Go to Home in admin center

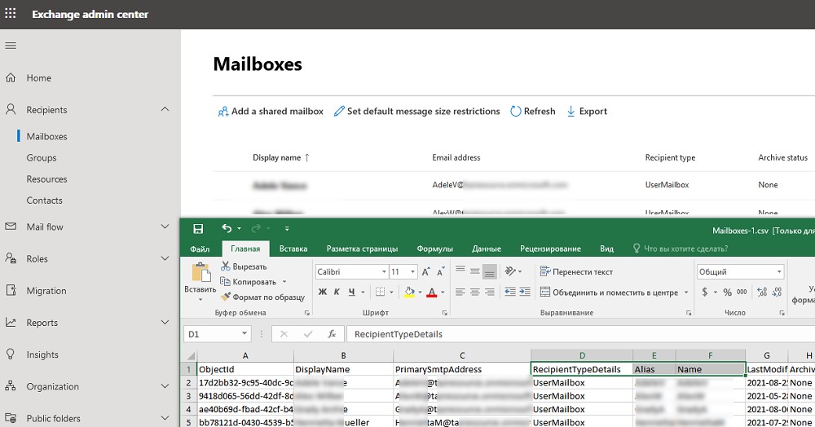39,78
